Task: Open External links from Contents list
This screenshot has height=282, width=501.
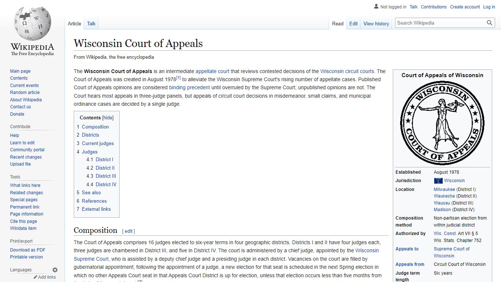Action: pos(96,209)
